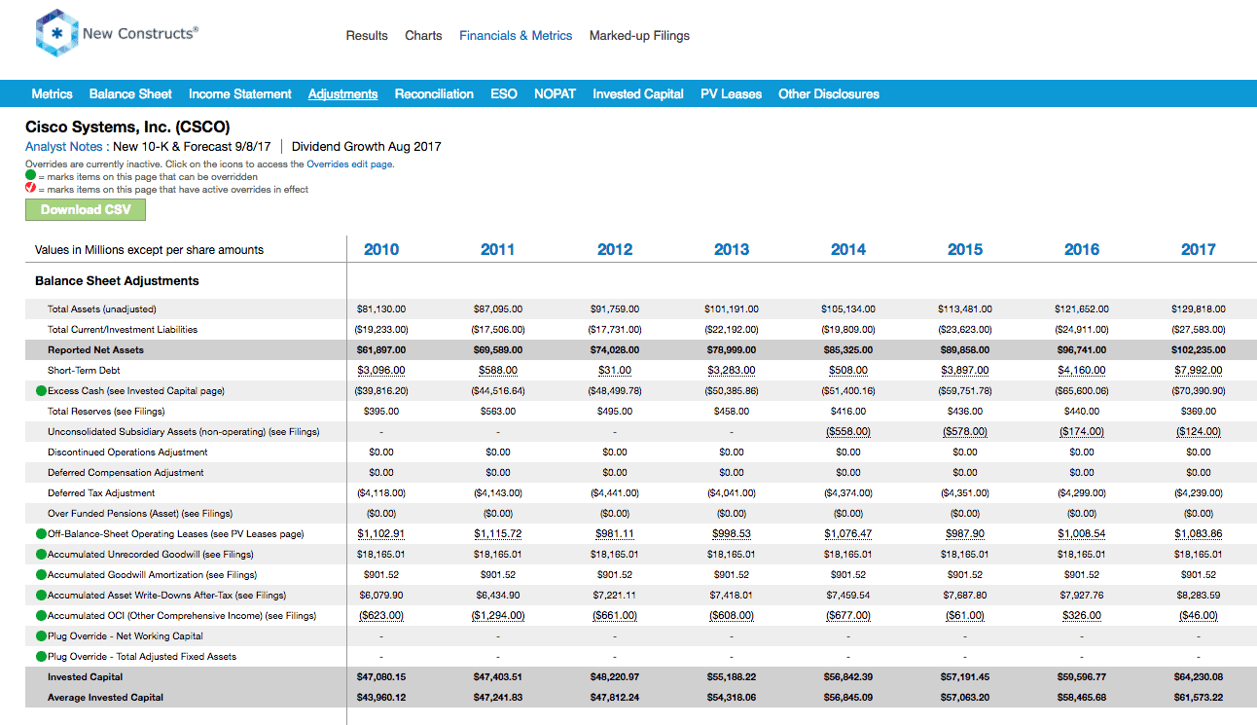Click 2017 Short-Term Debt value $7,992.00
This screenshot has width=1257, height=725.
(x=1199, y=371)
